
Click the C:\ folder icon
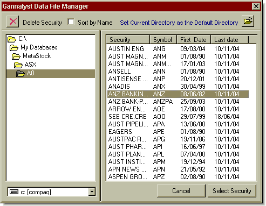[12, 39]
